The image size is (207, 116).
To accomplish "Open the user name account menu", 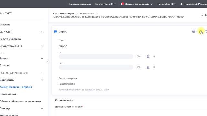I will pyautogui.click(x=196, y=4).
